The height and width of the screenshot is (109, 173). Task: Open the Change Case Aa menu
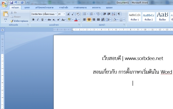point(64,20)
